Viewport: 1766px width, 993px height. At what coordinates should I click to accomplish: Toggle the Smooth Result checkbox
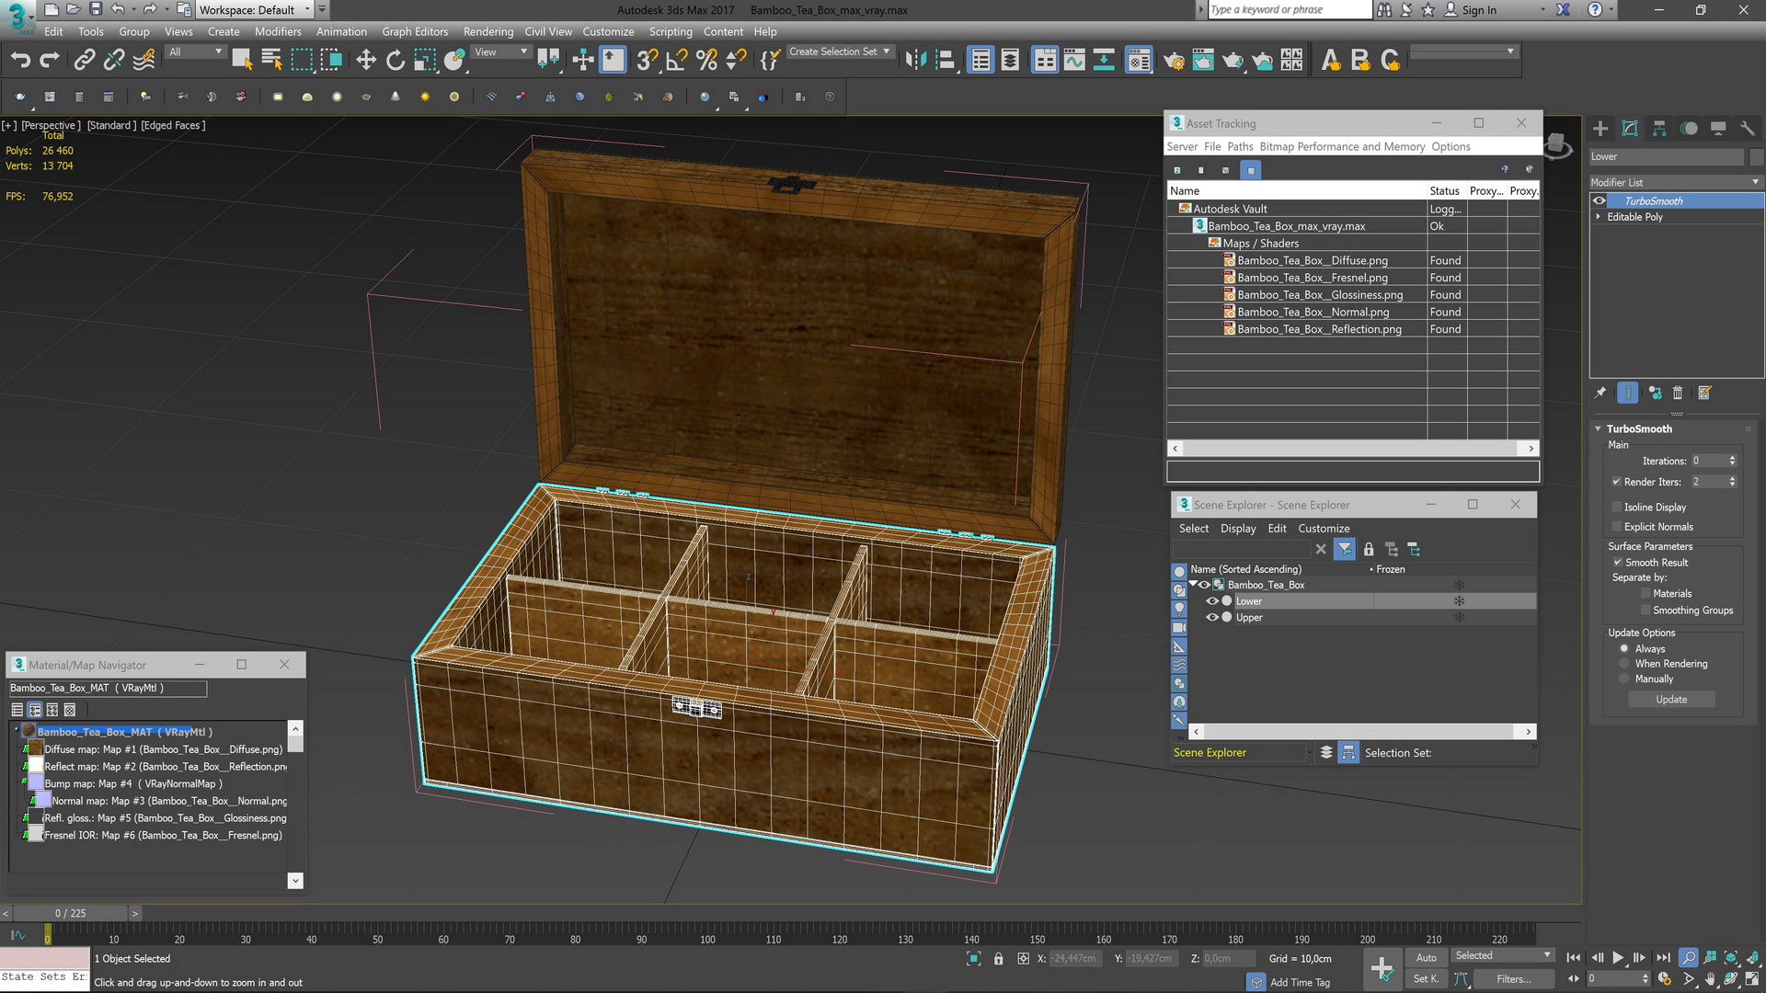pos(1618,563)
